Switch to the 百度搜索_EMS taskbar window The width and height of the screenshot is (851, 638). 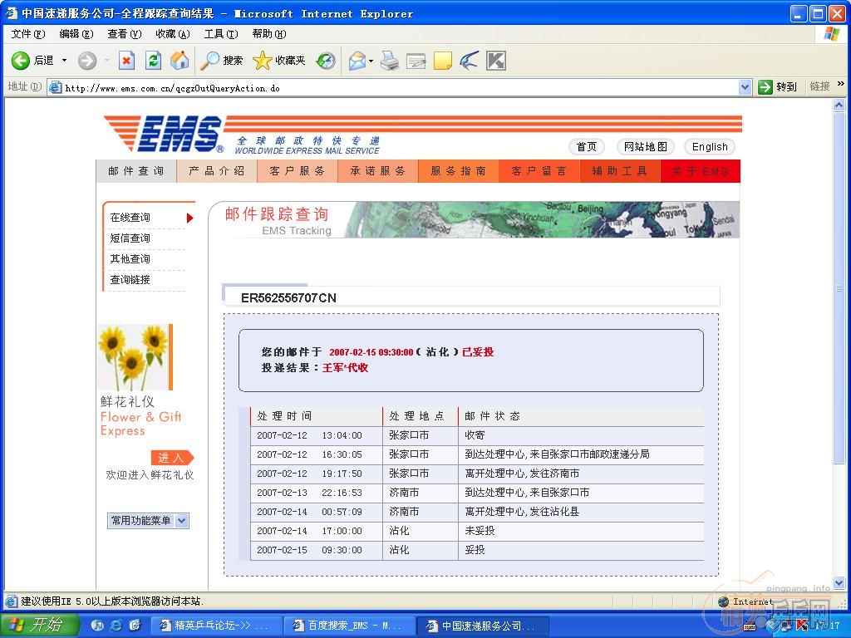pyautogui.click(x=347, y=626)
